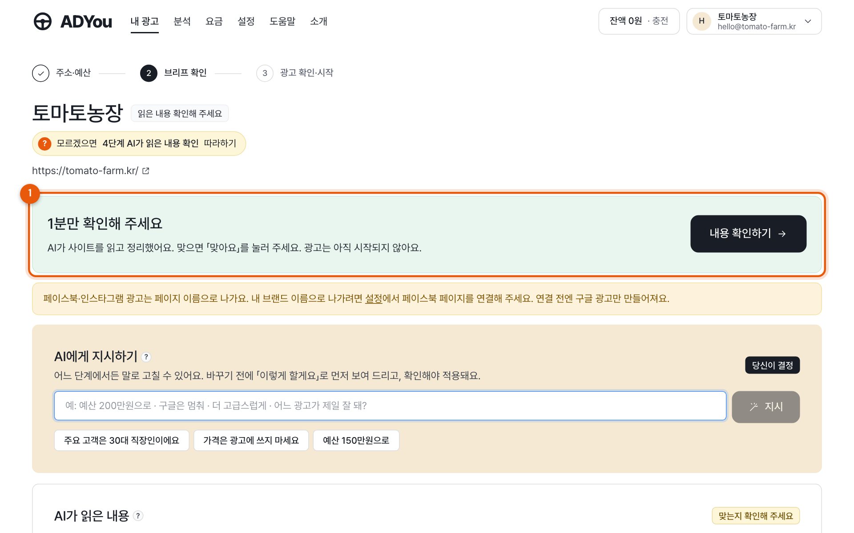
Task: Click step 3 number circle
Action: tap(265, 73)
